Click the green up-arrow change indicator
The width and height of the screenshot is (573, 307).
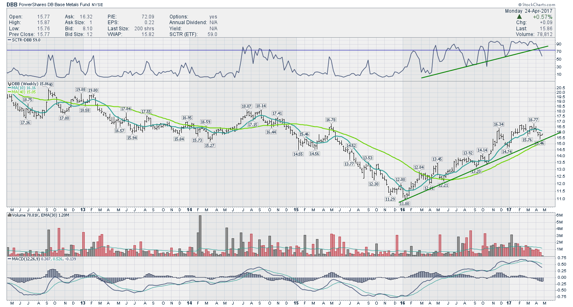pos(519,17)
